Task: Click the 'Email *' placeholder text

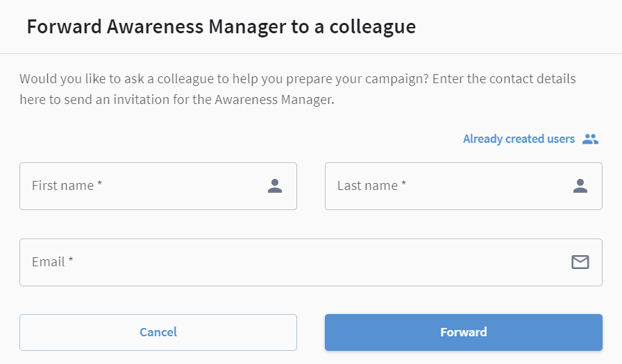Action: click(x=52, y=262)
